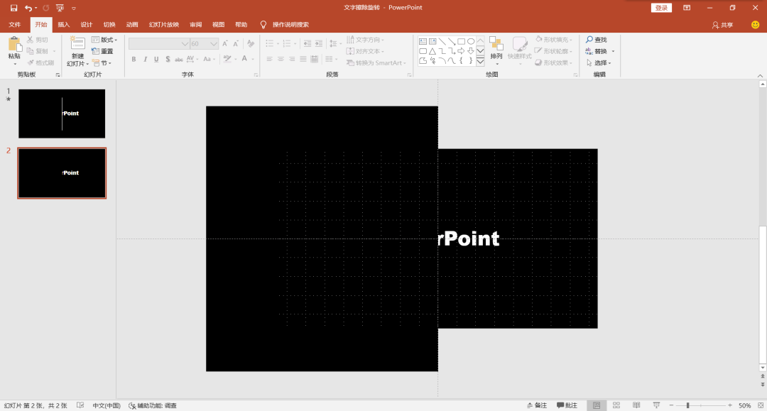The image size is (767, 411).
Task: Toggle italic formatting
Action: [145, 59]
